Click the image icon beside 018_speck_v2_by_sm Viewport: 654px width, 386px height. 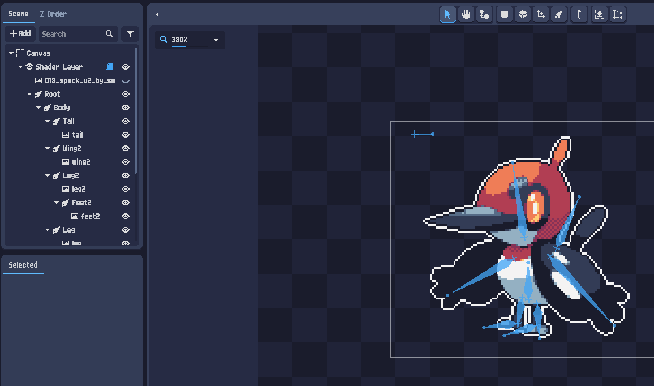(38, 80)
